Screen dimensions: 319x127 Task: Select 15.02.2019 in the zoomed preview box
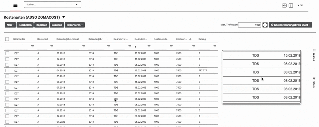coord(292,55)
